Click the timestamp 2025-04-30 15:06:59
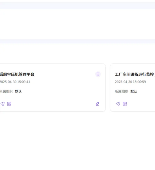Screen dimensions: 155x170 [130, 82]
